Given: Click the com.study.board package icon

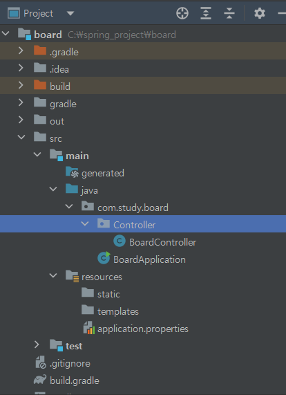Looking at the screenshot, I should pos(88,206).
